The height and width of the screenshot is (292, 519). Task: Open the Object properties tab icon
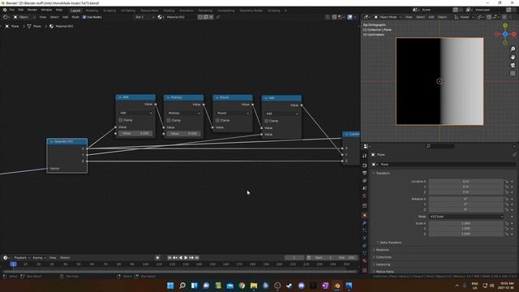coord(365,215)
